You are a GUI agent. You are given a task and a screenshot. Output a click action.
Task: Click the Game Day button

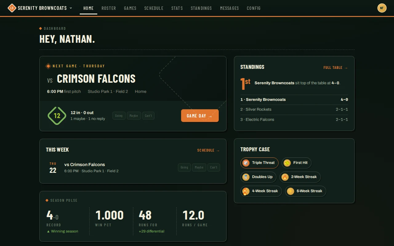(200, 116)
